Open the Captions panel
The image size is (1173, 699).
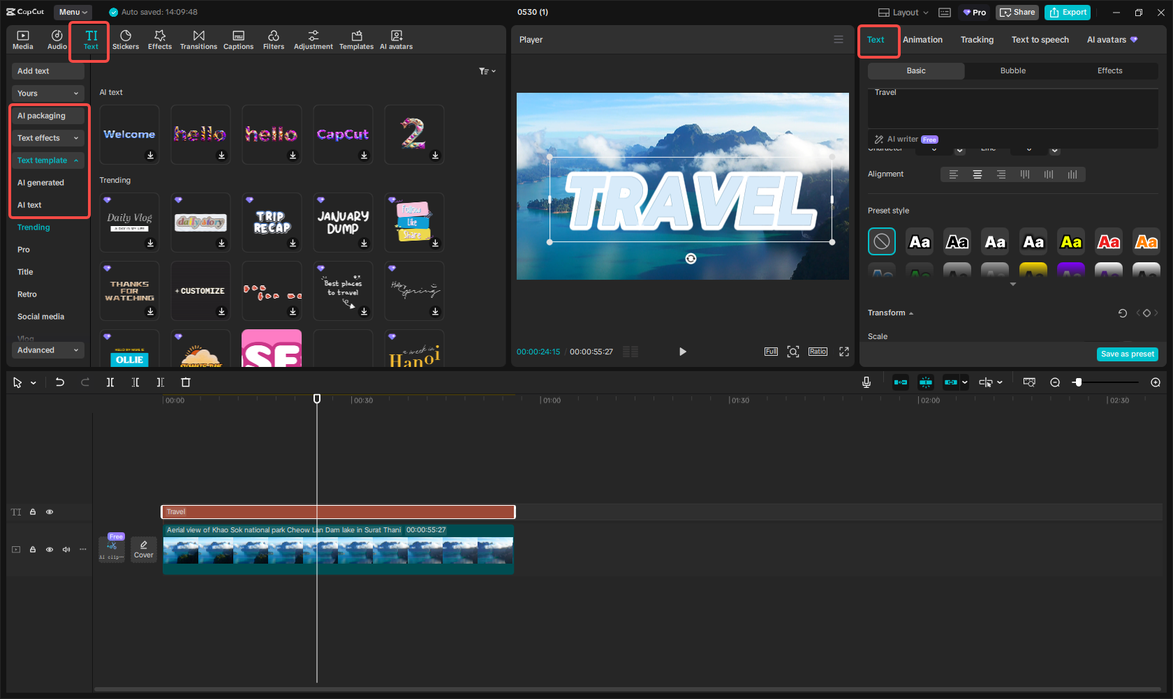(x=238, y=39)
